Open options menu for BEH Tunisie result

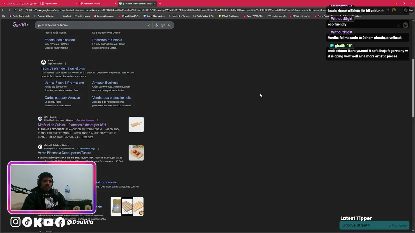tap(97, 120)
